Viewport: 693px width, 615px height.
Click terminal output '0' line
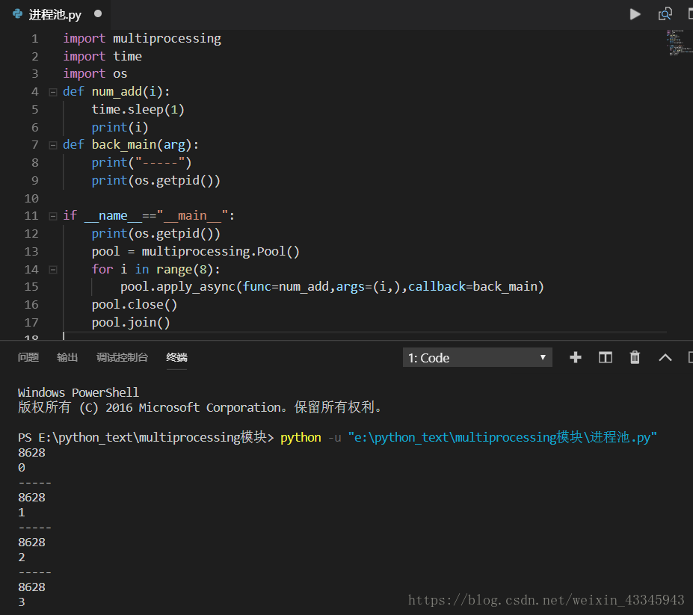click(x=22, y=468)
